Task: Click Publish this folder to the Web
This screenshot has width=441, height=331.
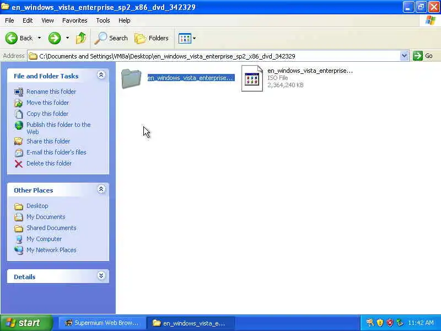Action: point(58,128)
